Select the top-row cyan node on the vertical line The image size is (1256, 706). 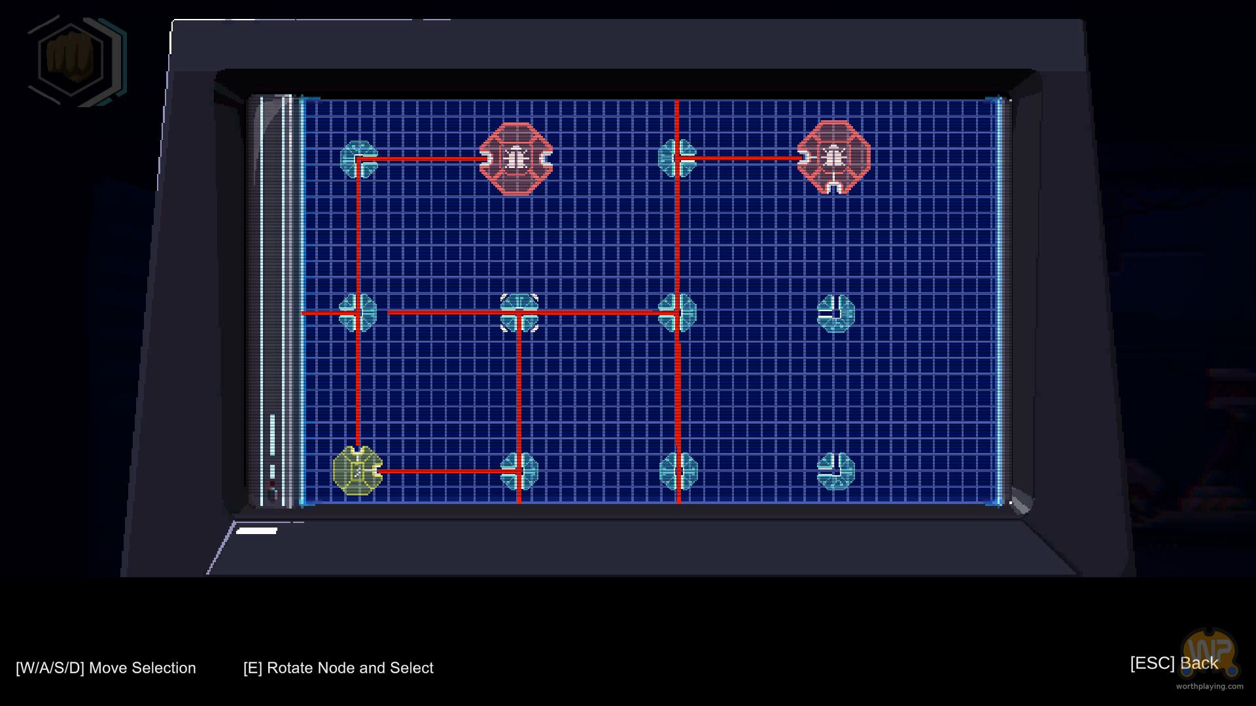677,158
